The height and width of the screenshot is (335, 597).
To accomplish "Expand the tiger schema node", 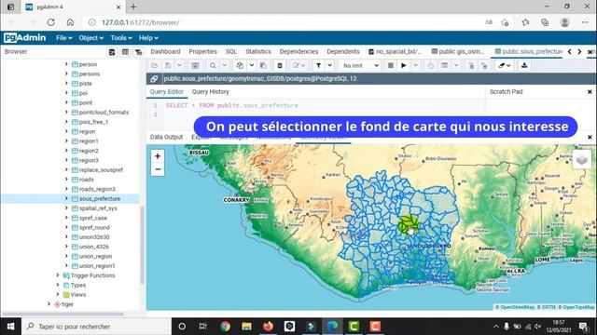I will [49, 304].
